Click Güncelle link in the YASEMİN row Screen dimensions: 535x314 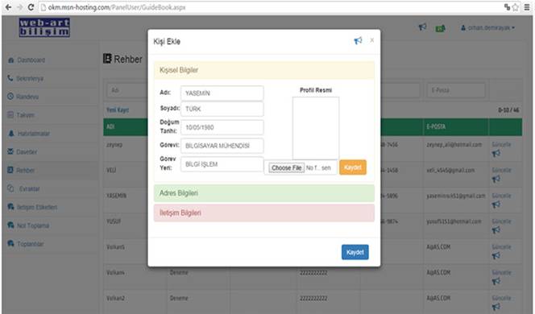pyautogui.click(x=501, y=196)
